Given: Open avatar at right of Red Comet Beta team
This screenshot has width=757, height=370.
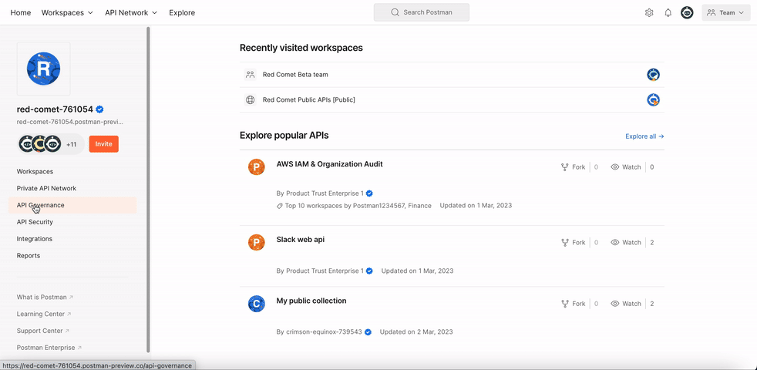Looking at the screenshot, I should click(x=653, y=75).
